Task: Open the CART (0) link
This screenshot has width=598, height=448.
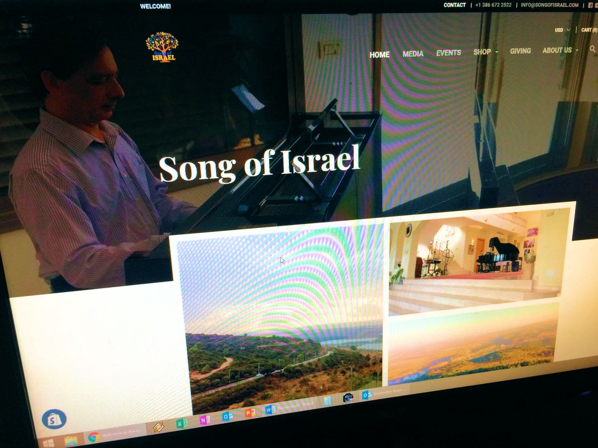Action: 589,30
